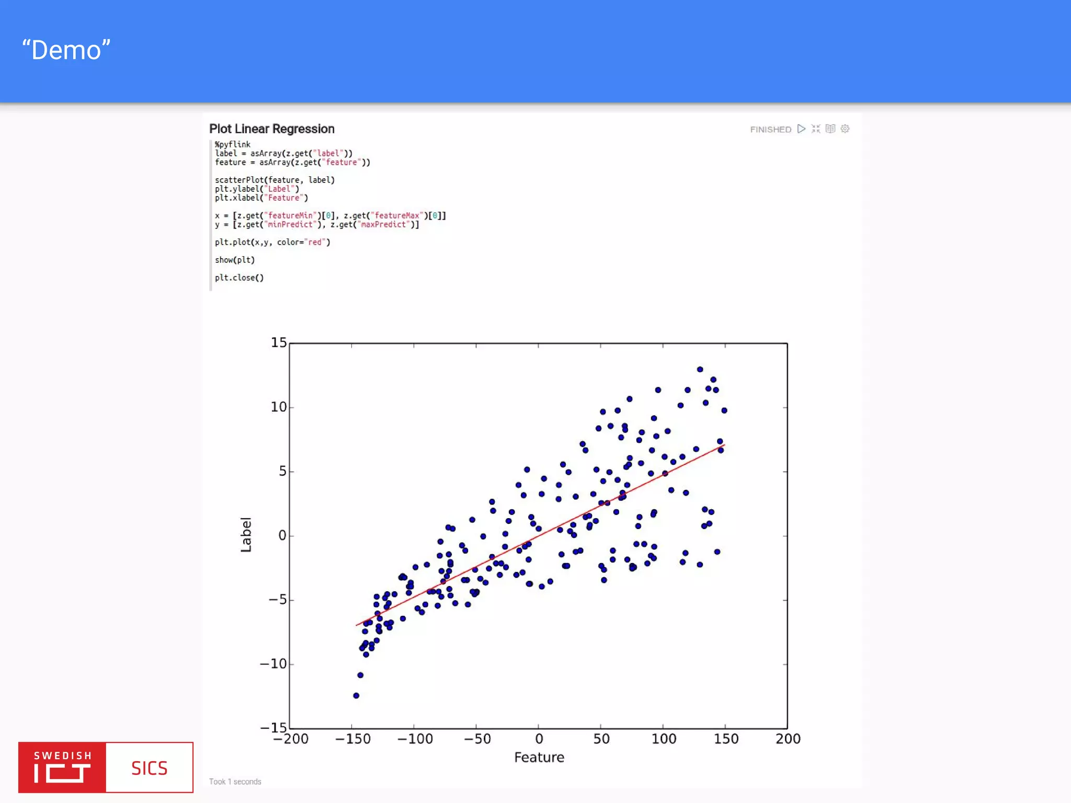Click the Feature x-axis label
1071x803 pixels.
pyautogui.click(x=539, y=757)
